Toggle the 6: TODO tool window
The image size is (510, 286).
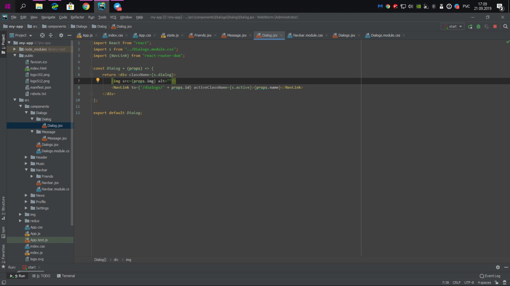[41, 276]
